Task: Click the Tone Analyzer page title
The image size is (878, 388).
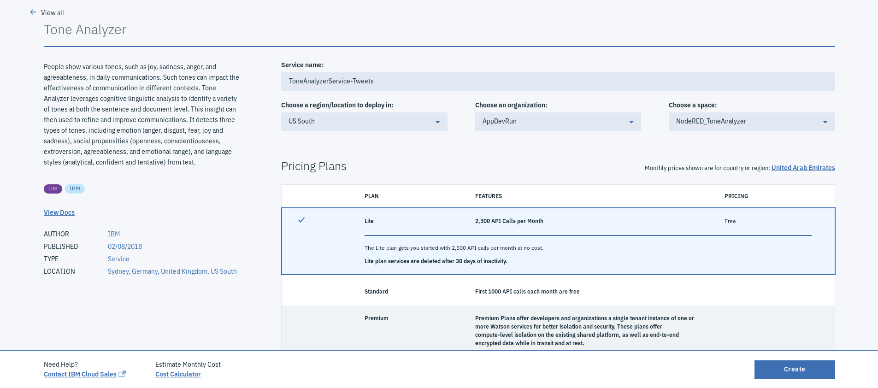Action: [x=85, y=29]
